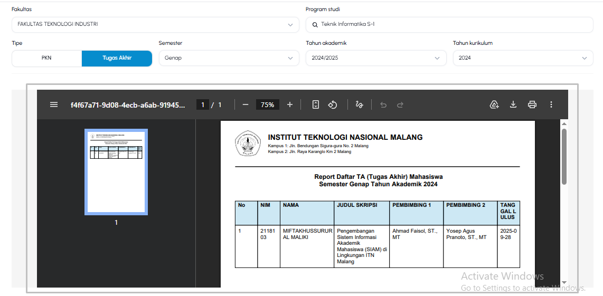Click the scrollbar down arrow
The height and width of the screenshot is (296, 603).
tap(564, 283)
